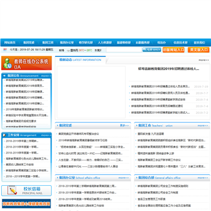Go to 教学研究部 in the nav bar
This screenshot has height=211, width=211.
(86, 42)
